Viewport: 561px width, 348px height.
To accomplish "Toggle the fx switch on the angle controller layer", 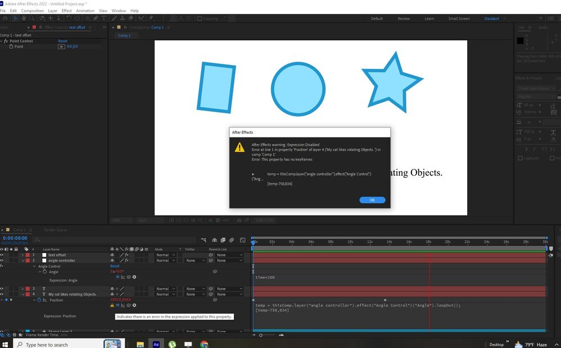I will tap(126, 260).
